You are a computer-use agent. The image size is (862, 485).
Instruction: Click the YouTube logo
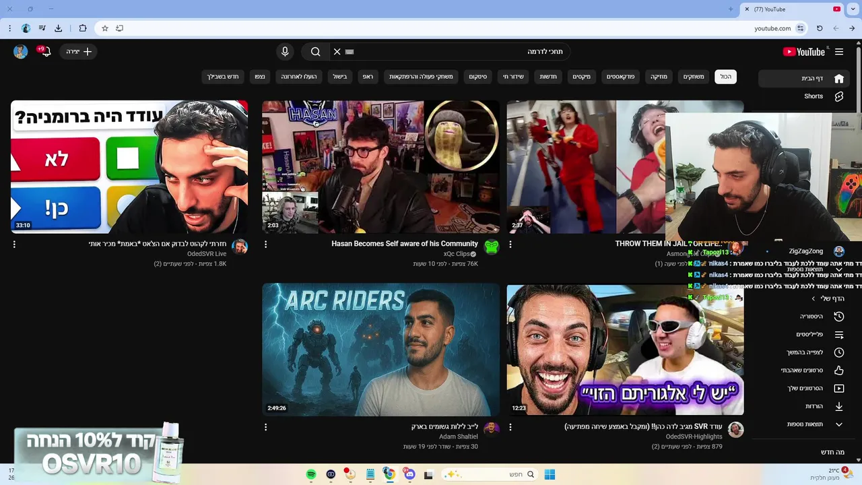[x=804, y=52]
